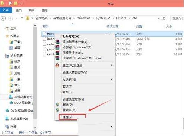Open the 文件 ribbon tab

[6, 10]
